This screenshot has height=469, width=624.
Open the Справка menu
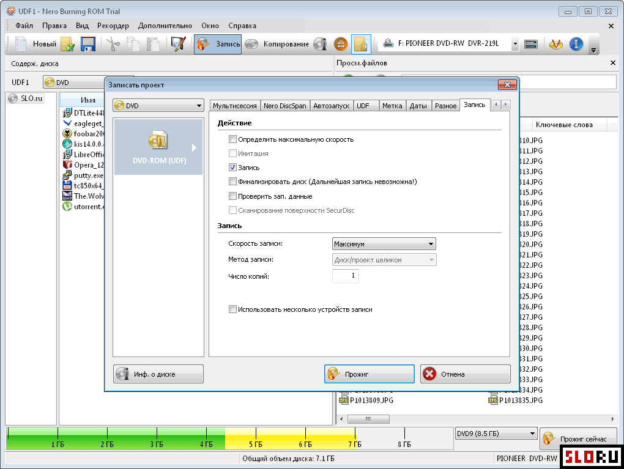click(242, 26)
